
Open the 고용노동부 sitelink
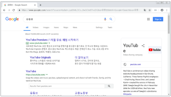[81, 93]
